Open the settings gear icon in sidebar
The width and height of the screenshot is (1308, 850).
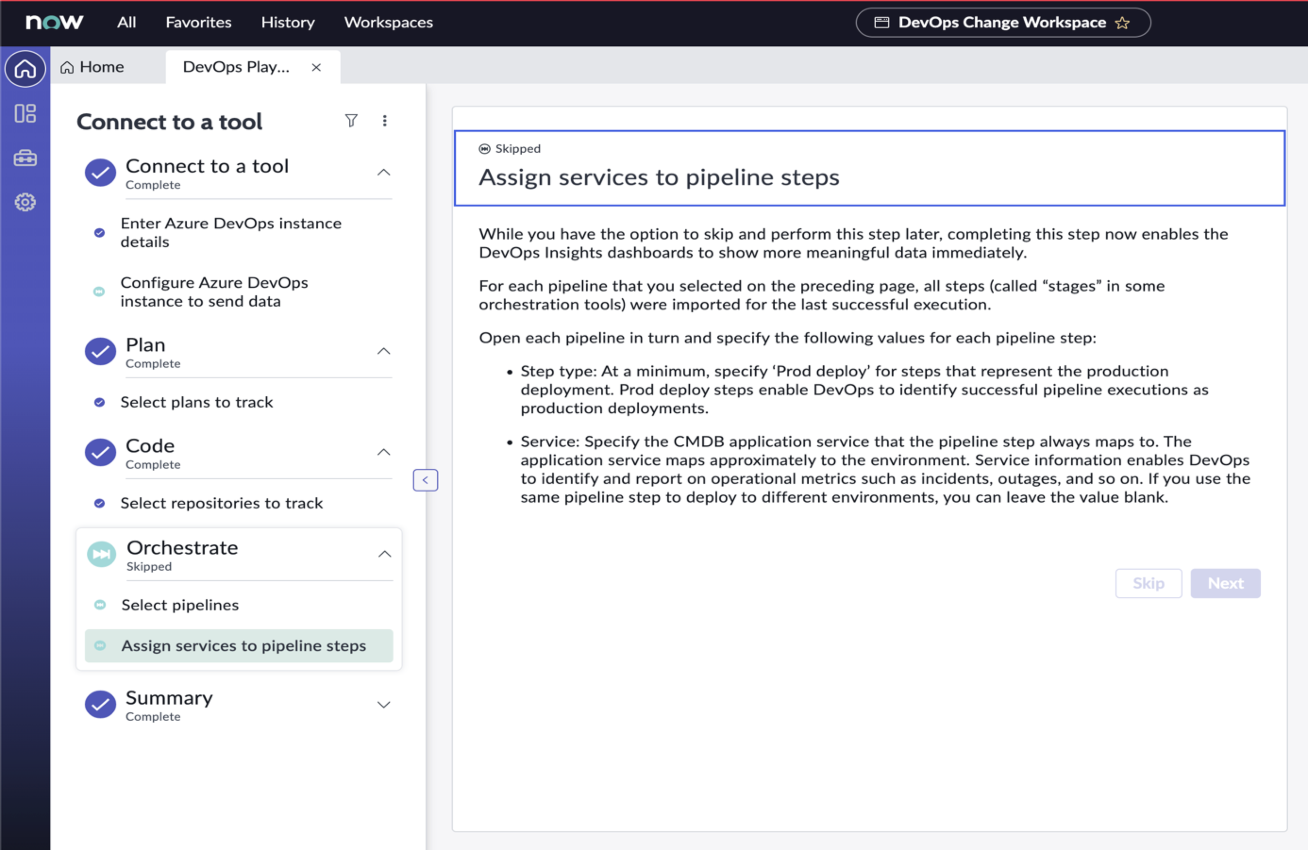(x=25, y=202)
